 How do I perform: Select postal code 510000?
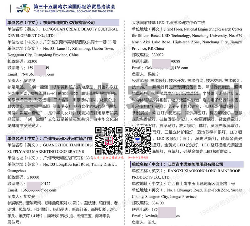click(33, 177)
